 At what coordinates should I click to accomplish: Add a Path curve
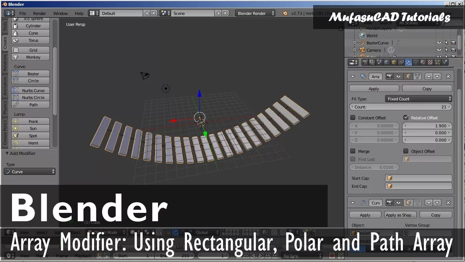[x=31, y=105]
